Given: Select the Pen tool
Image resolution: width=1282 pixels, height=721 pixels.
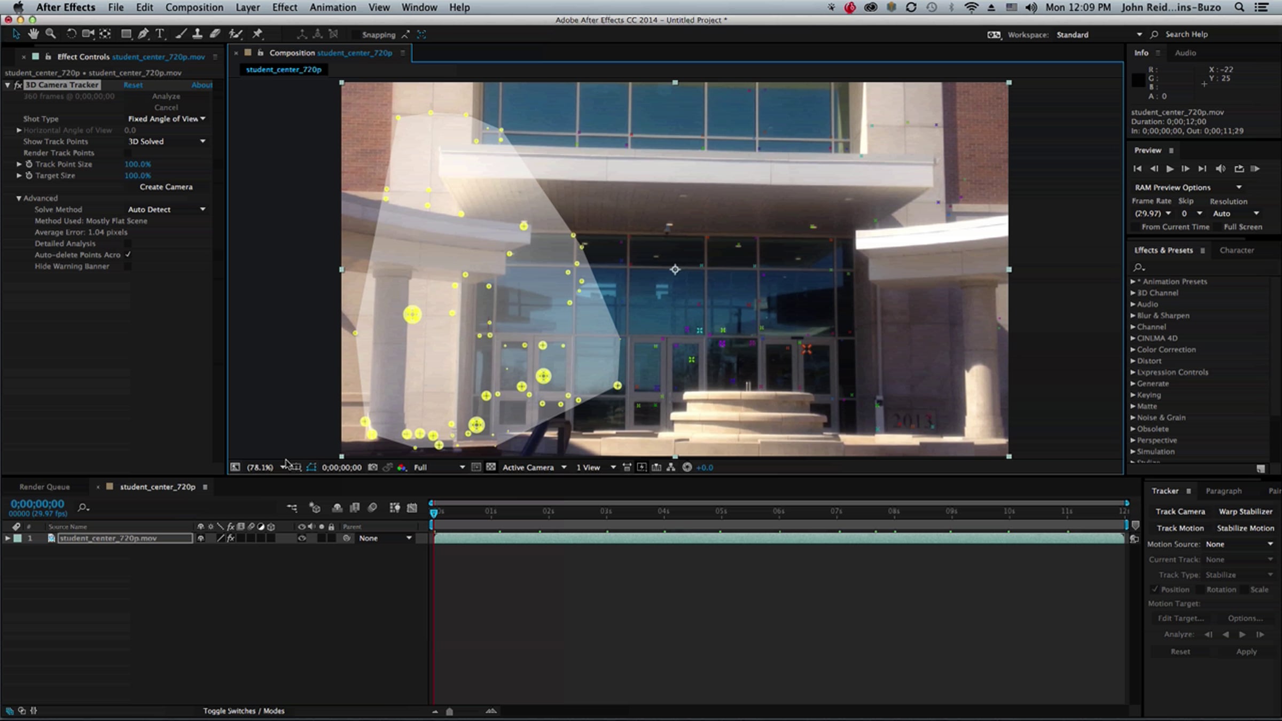Looking at the screenshot, I should tap(143, 34).
